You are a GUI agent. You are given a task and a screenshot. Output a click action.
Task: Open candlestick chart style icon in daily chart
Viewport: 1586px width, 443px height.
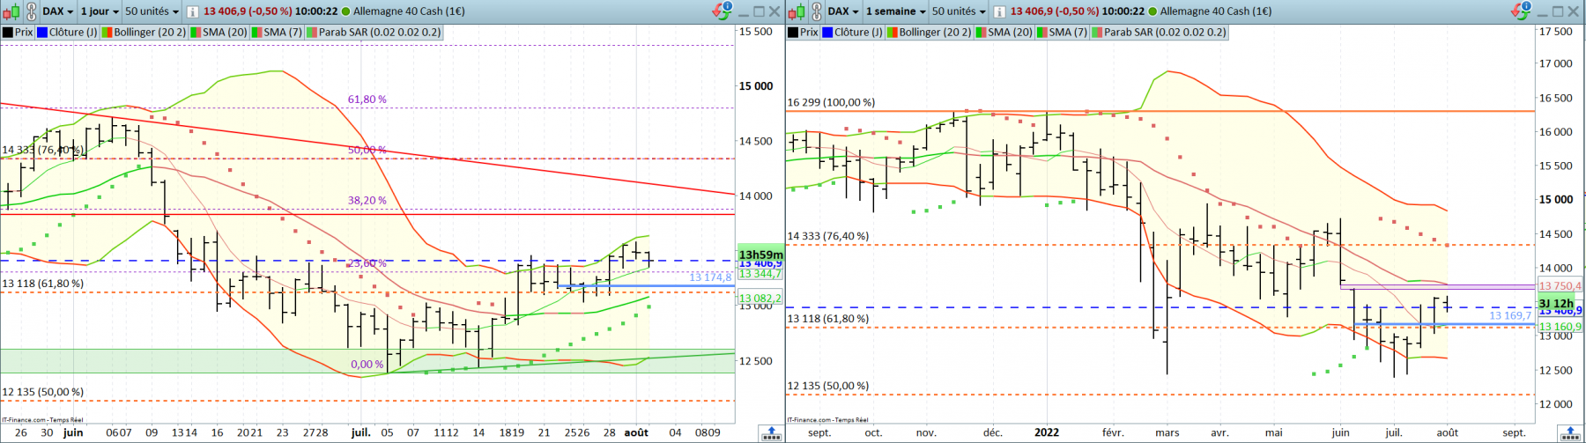point(11,11)
